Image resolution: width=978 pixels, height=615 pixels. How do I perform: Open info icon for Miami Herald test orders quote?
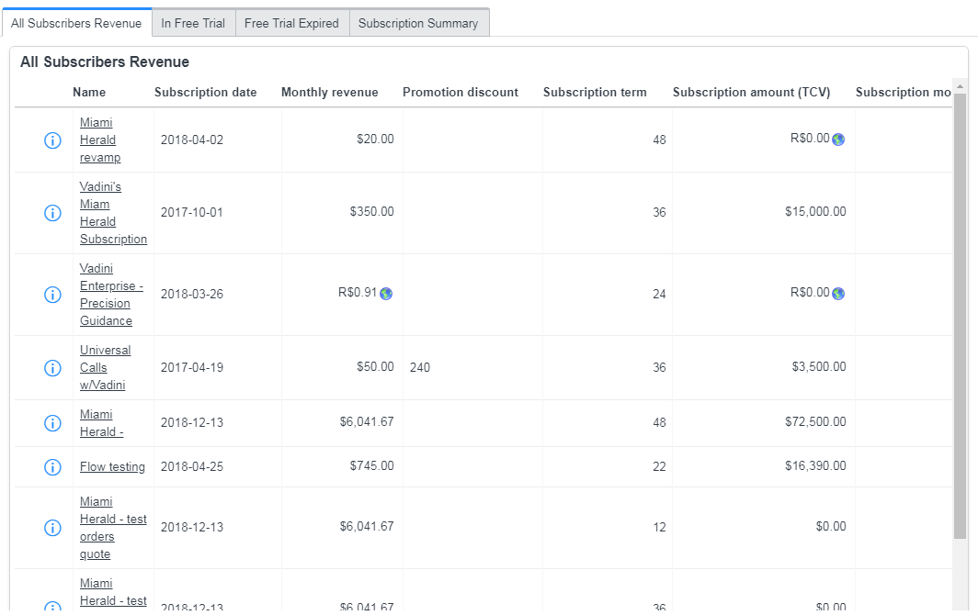tap(52, 528)
